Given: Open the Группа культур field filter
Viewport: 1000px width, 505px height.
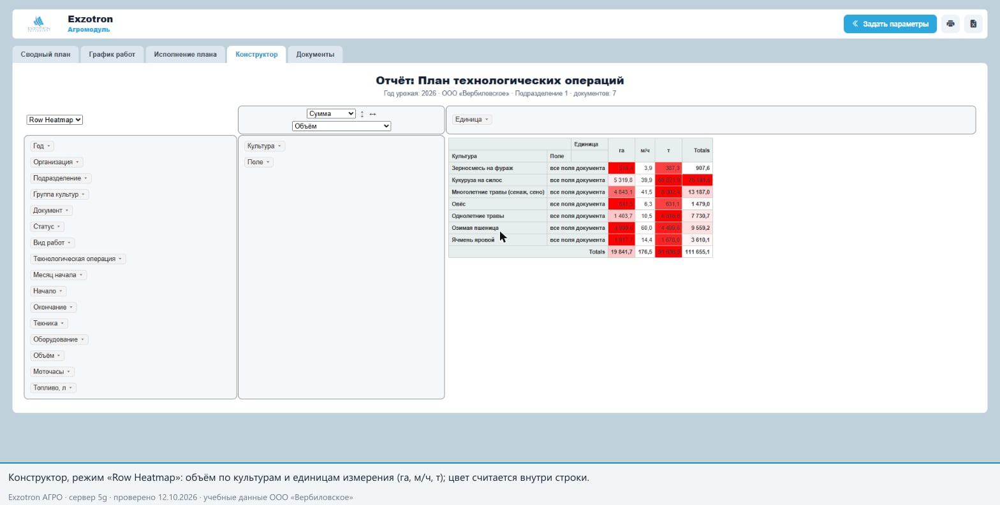Looking at the screenshot, I should 84,194.
